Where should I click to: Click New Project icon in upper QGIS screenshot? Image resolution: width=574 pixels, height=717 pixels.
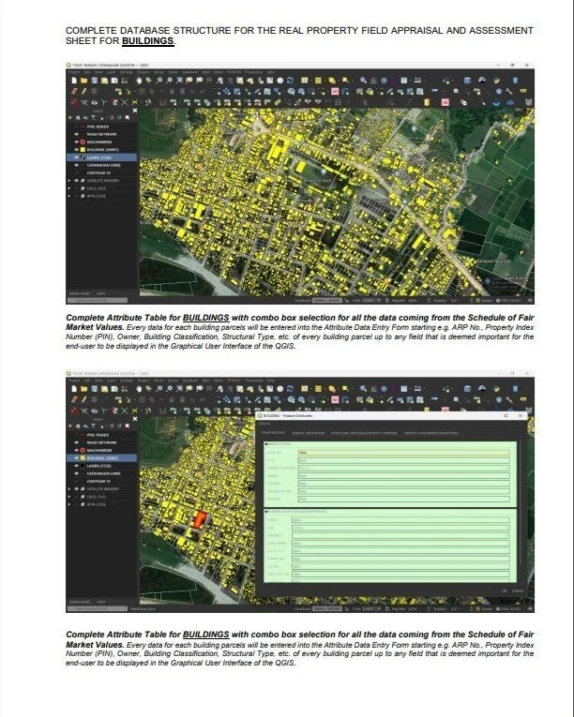(x=74, y=81)
